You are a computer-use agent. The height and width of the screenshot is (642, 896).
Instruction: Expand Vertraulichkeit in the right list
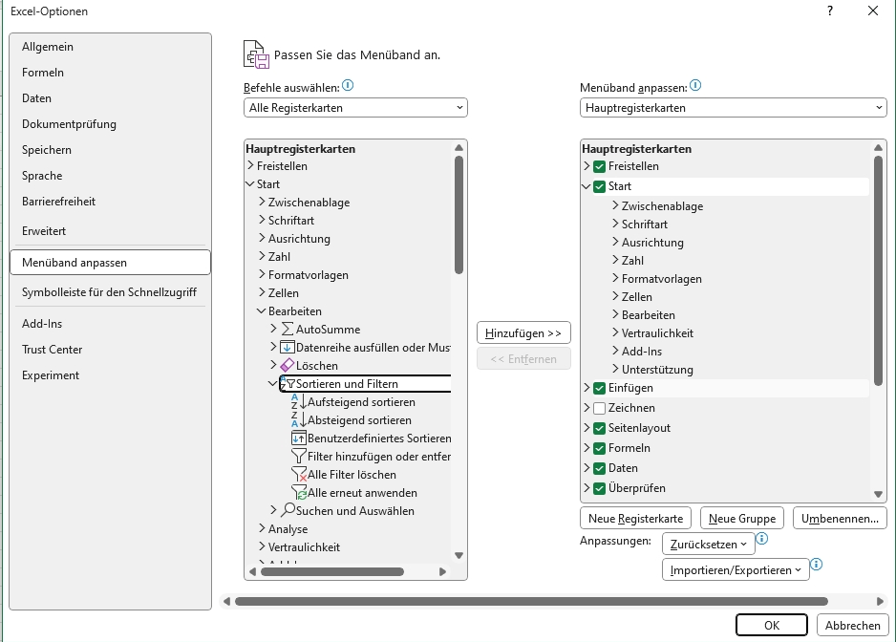click(615, 332)
